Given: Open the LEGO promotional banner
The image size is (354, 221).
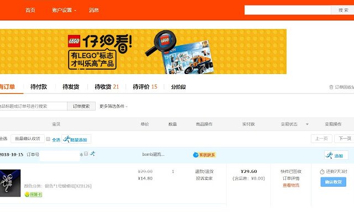Looking at the screenshot, I should tap(143, 51).
